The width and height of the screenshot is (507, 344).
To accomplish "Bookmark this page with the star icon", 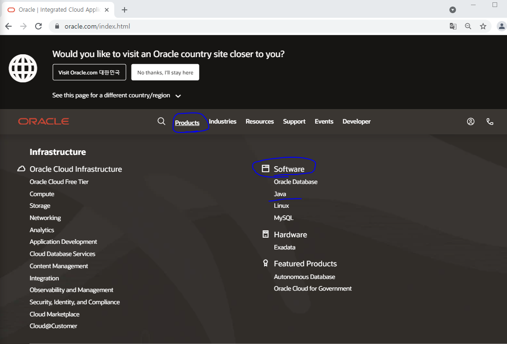I will pos(483,26).
